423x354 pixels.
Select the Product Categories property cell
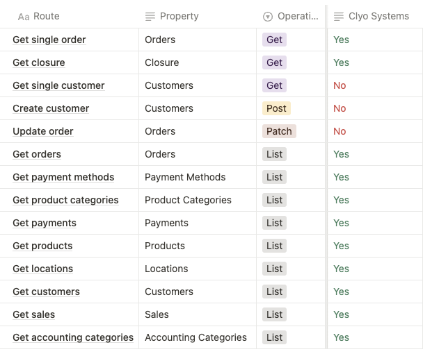(x=188, y=200)
